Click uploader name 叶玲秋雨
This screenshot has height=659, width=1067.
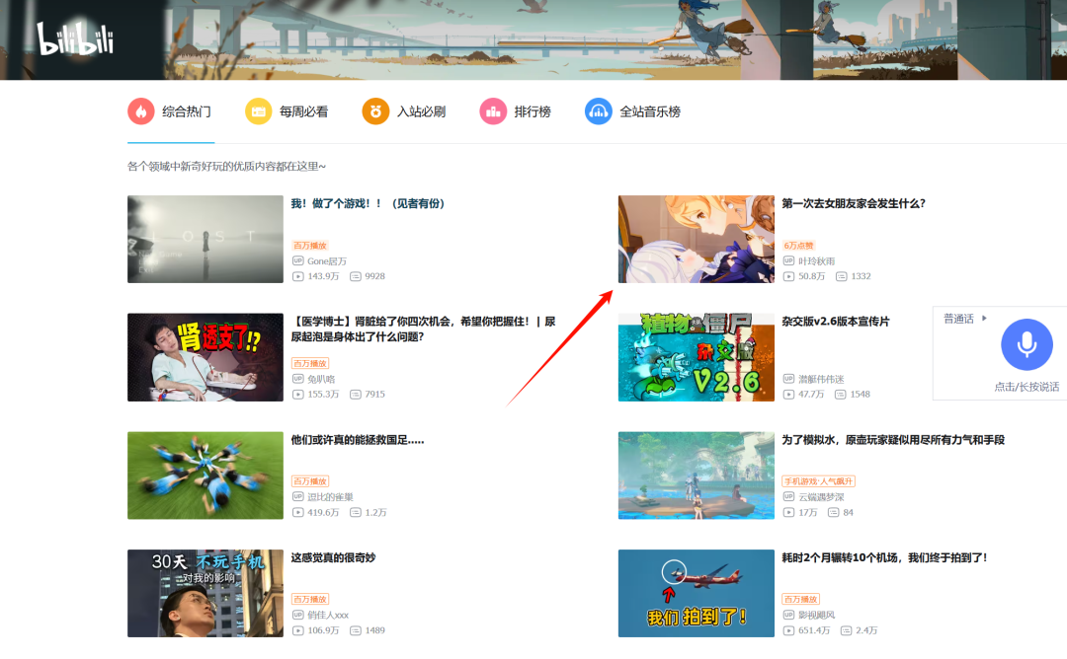tap(817, 260)
